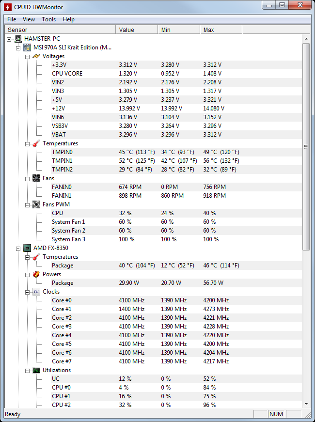Click the HAMSTER-PC computer icon
Image resolution: width=315 pixels, height=422 pixels.
[18, 39]
